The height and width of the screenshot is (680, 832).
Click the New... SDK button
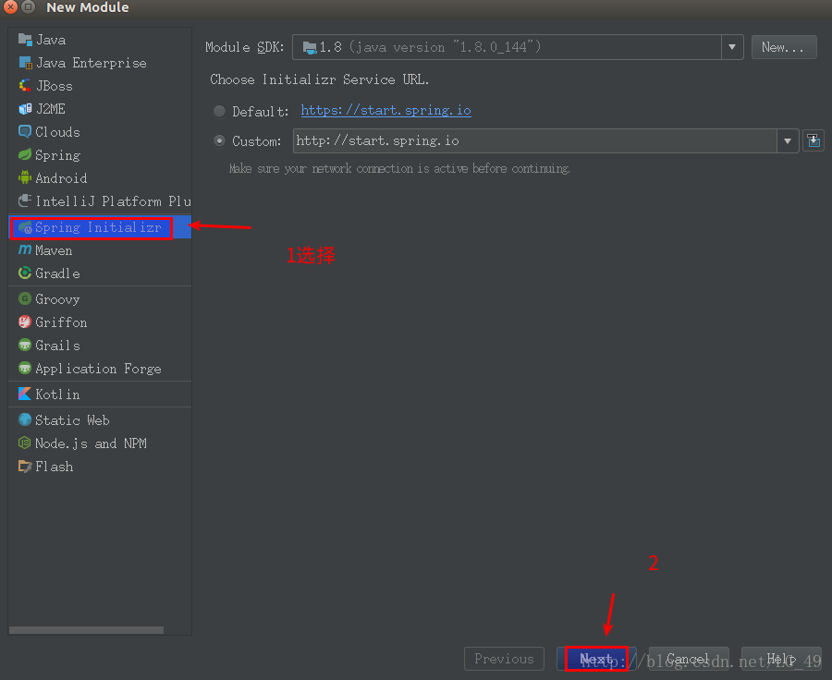pyautogui.click(x=784, y=47)
